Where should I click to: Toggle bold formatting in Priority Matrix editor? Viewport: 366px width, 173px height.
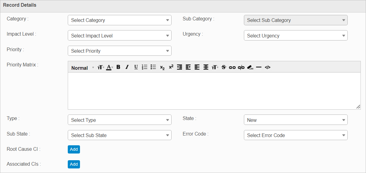[x=118, y=67]
